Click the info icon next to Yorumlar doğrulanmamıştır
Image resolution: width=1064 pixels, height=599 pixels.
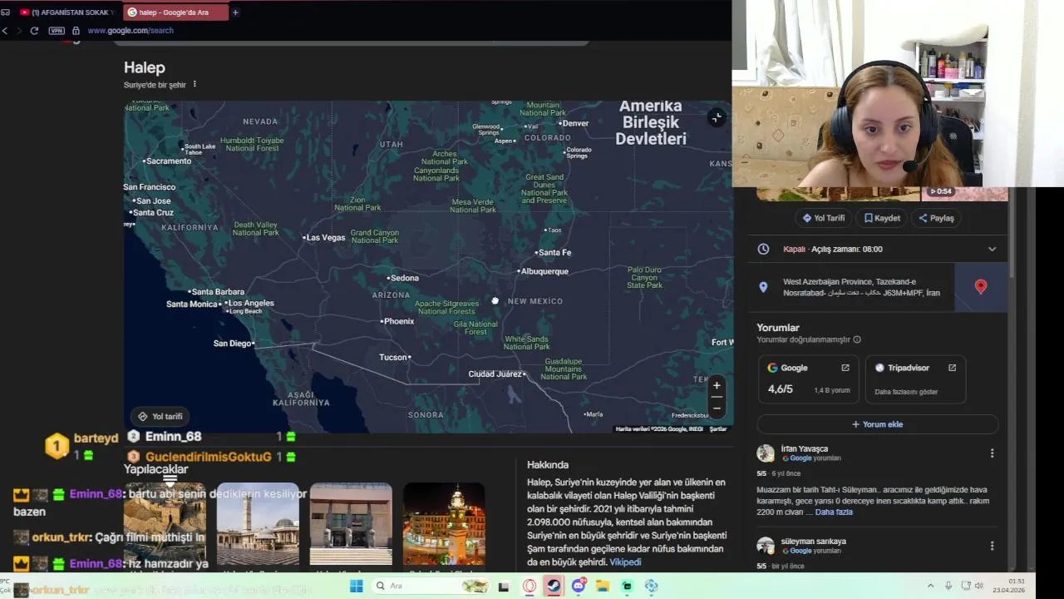[857, 339]
